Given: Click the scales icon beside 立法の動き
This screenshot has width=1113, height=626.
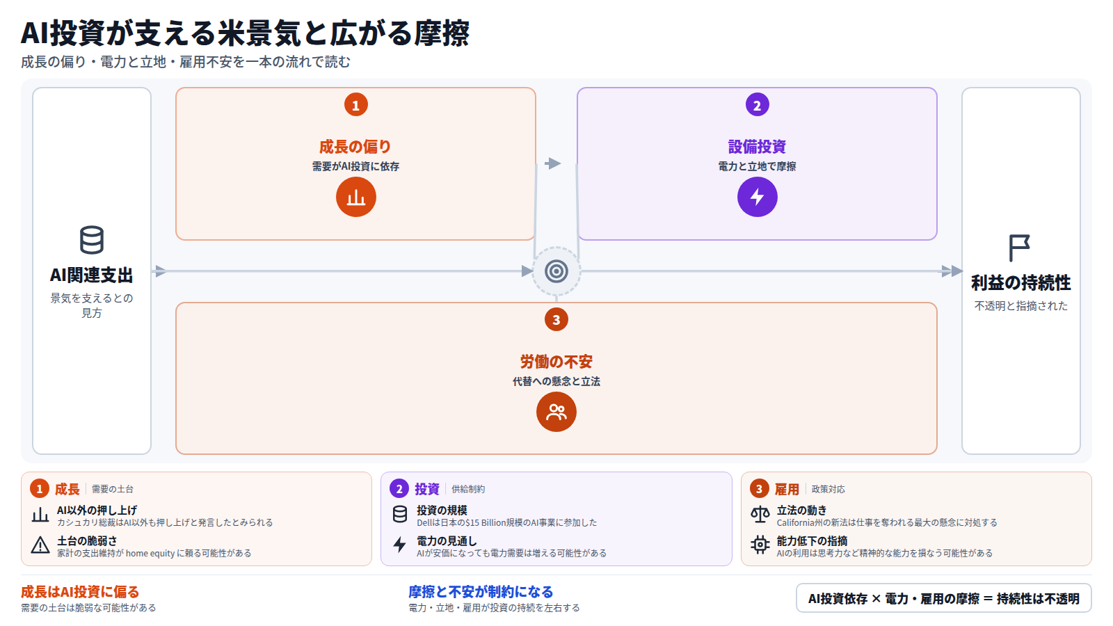Looking at the screenshot, I should tap(760, 515).
